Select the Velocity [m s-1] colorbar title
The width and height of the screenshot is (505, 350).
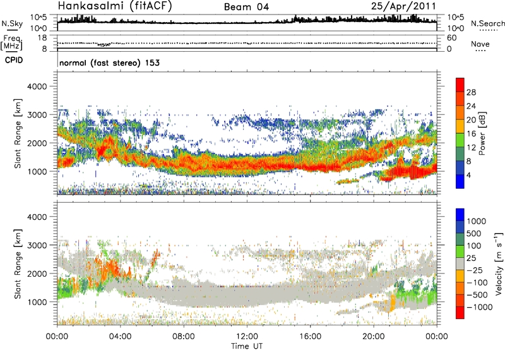(499, 263)
